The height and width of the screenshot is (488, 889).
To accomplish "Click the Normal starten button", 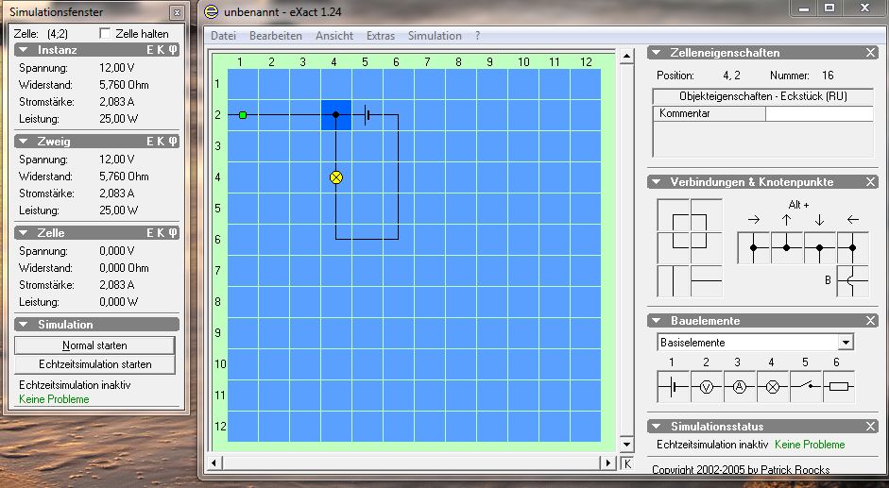I will (95, 345).
